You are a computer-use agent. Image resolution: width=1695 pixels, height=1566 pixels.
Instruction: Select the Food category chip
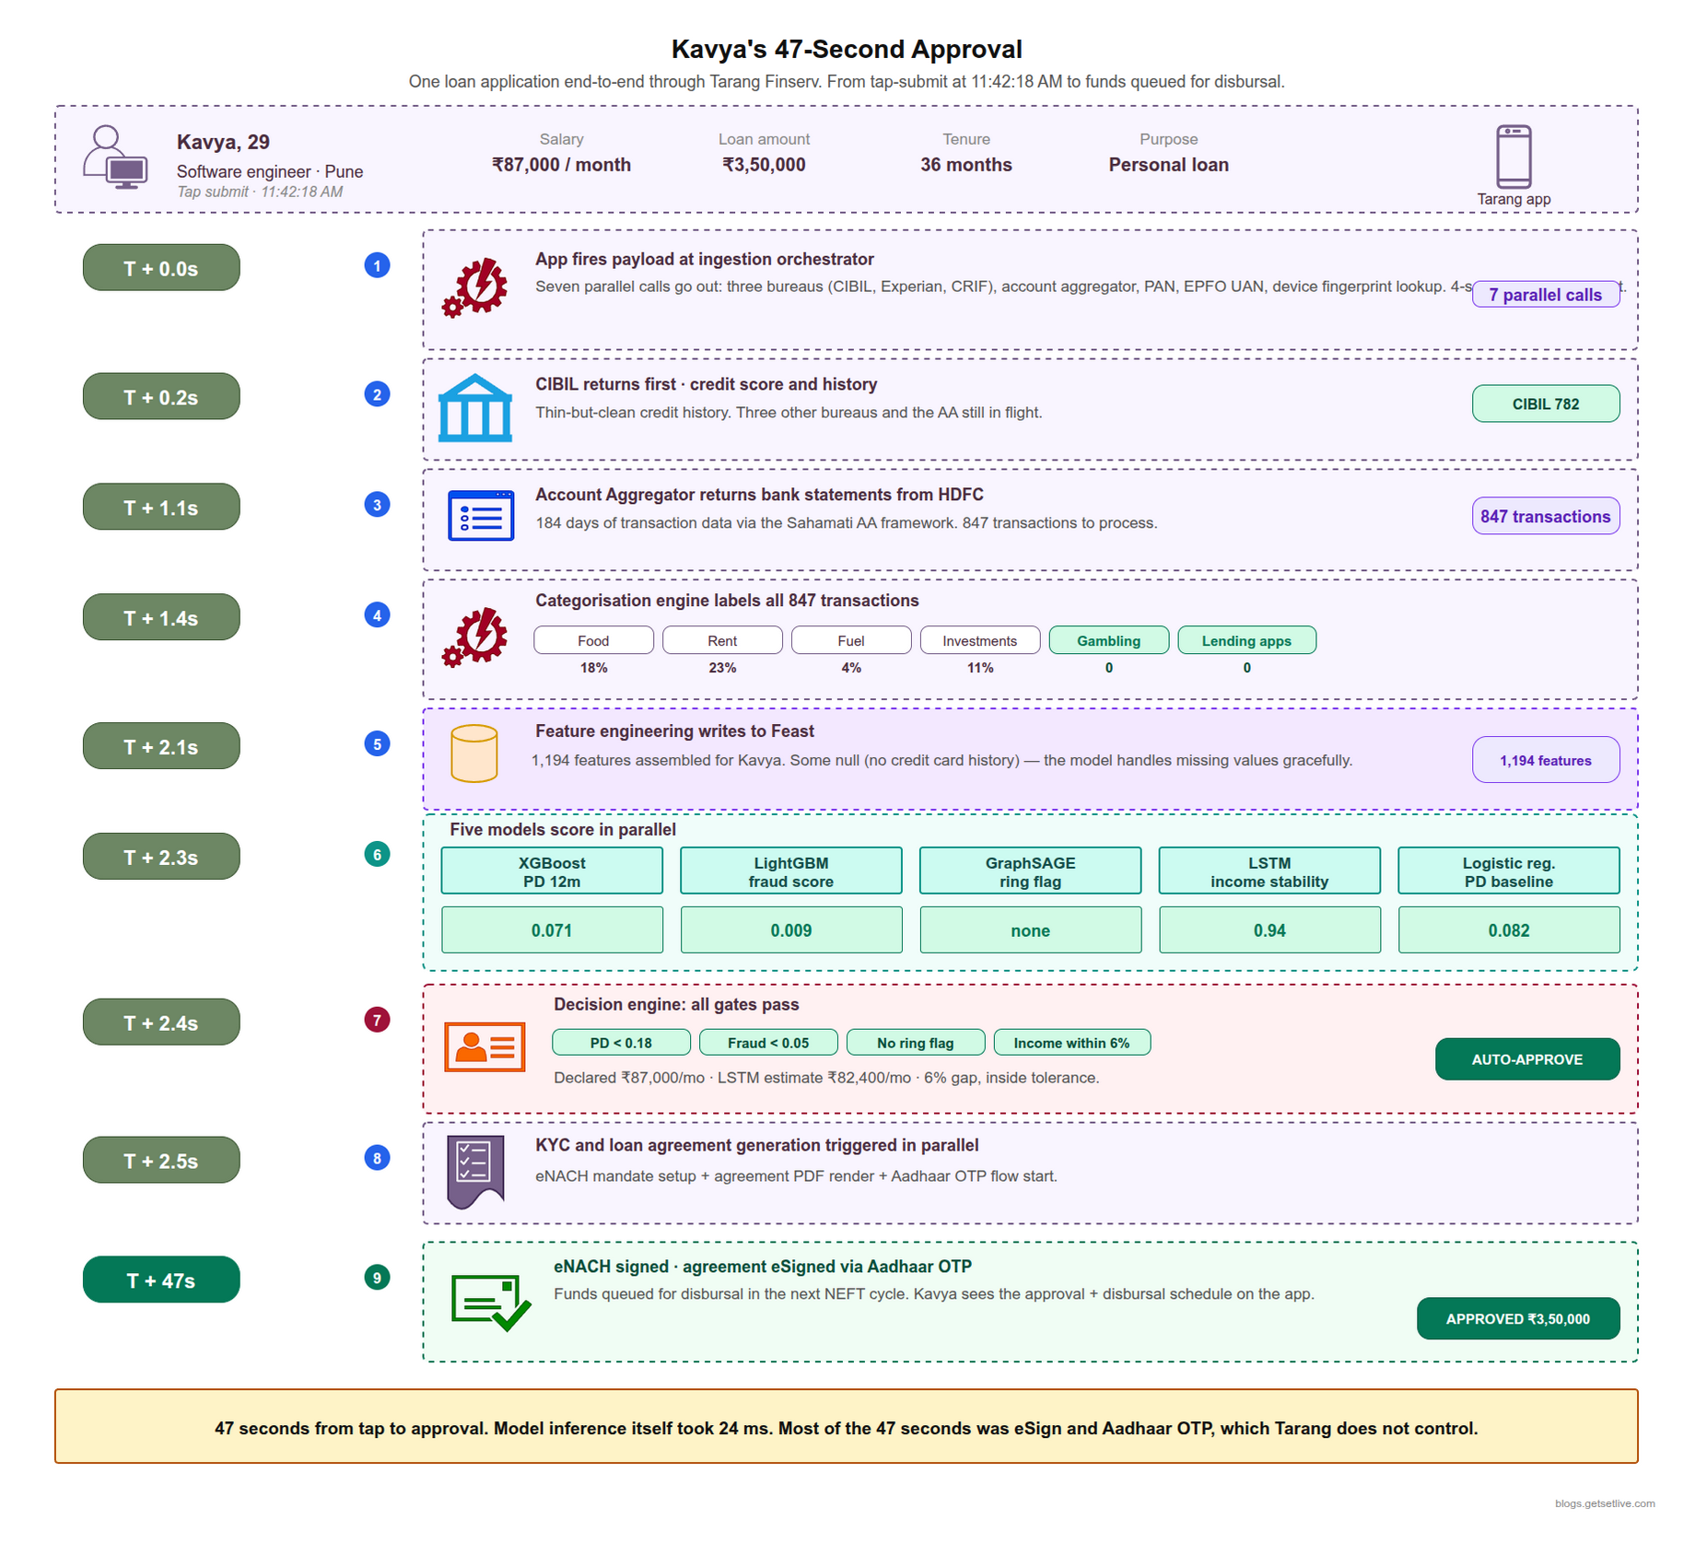point(593,641)
